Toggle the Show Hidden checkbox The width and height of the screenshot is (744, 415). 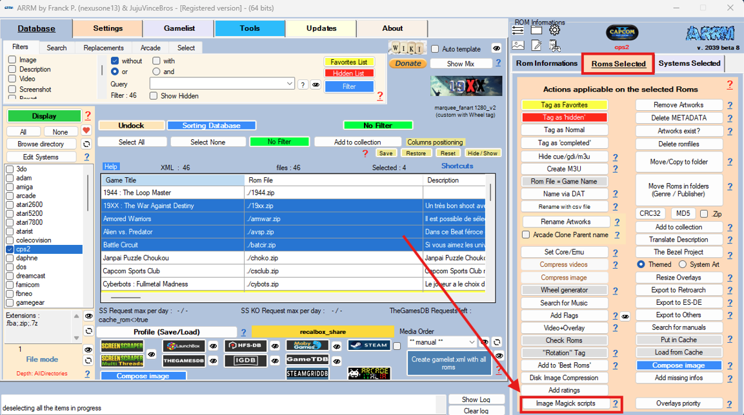[154, 96]
